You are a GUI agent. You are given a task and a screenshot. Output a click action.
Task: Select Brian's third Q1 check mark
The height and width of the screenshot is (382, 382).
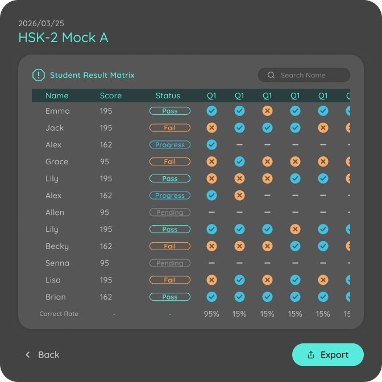[x=267, y=297]
